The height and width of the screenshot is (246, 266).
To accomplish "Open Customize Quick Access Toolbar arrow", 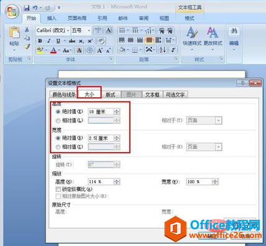I will pos(59,8).
